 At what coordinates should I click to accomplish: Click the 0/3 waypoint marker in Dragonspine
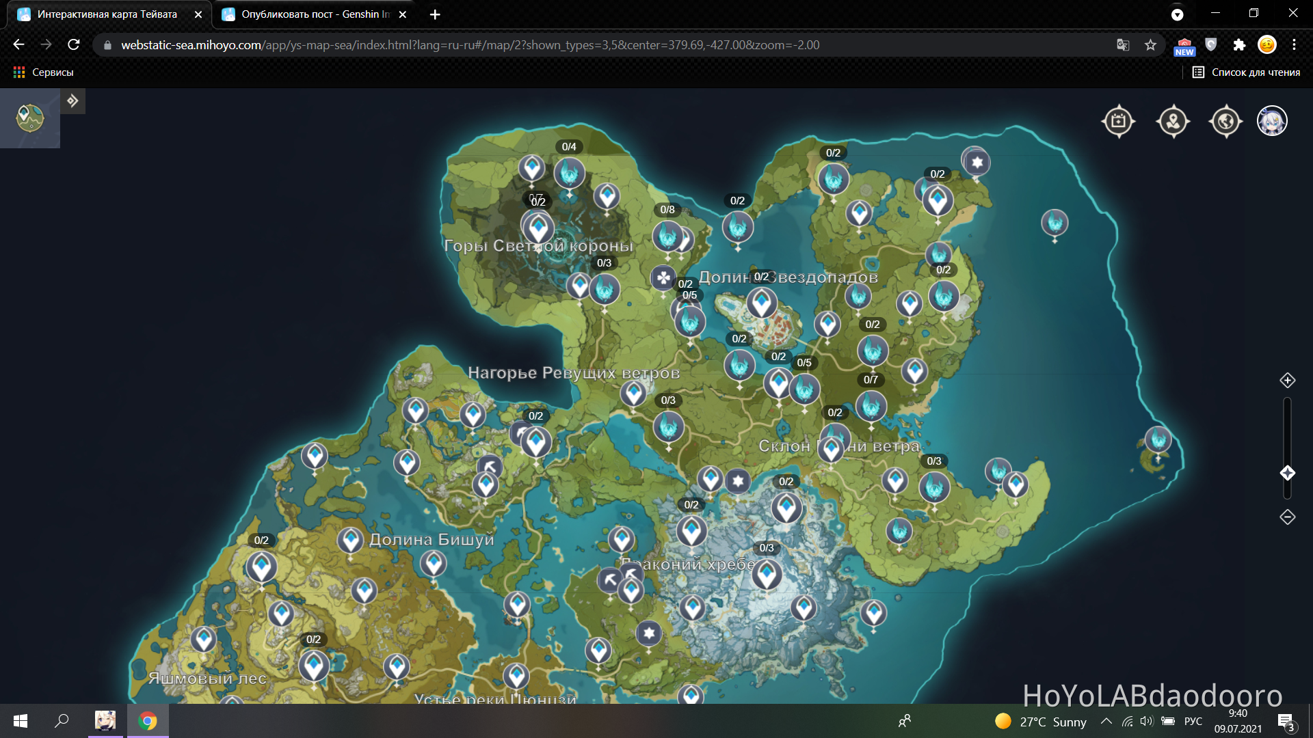767,574
